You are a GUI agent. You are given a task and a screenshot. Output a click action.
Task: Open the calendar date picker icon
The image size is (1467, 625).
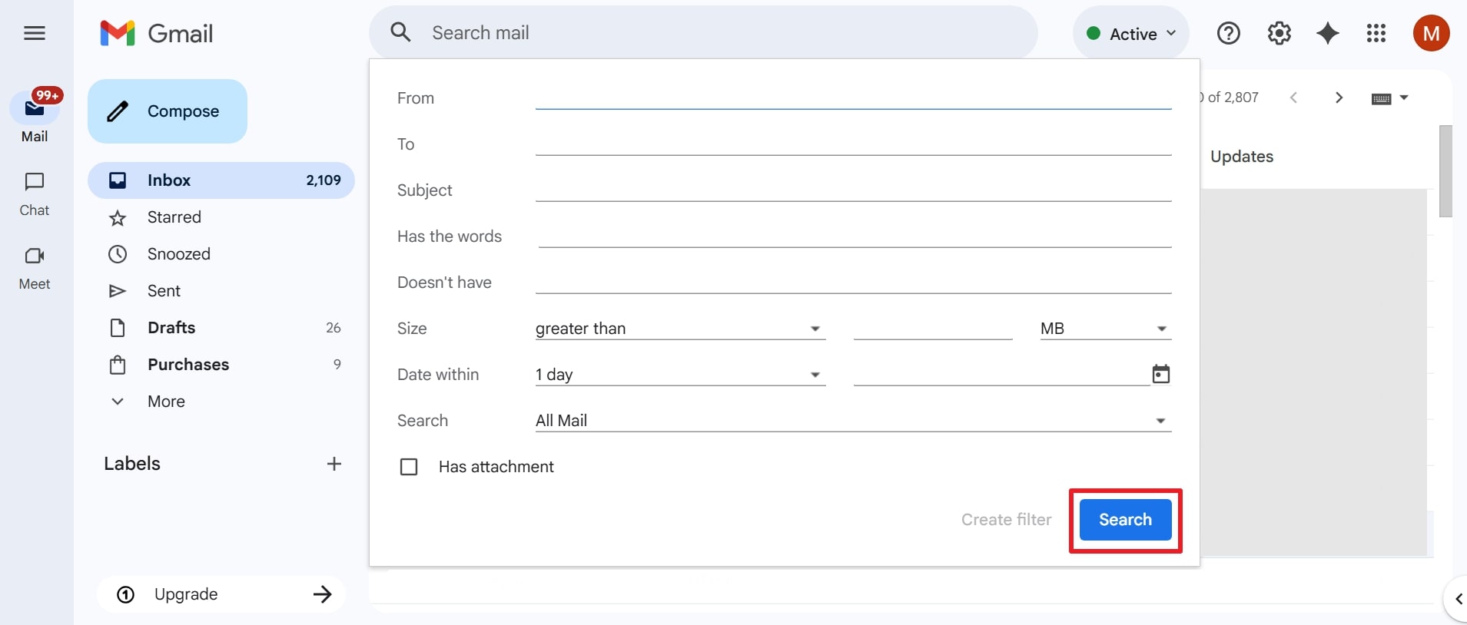1160,374
